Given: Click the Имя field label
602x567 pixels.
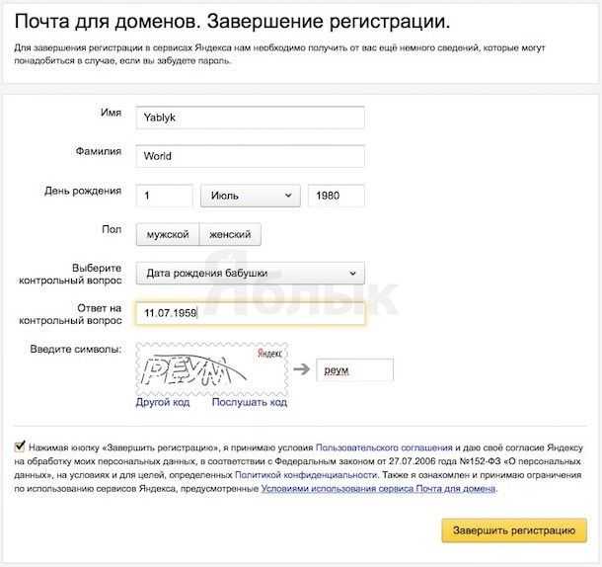Looking at the screenshot, I should point(111,113).
